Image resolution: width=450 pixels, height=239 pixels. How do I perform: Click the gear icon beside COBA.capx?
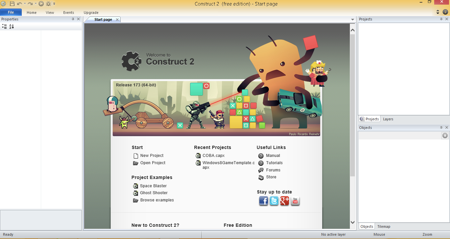(198, 156)
